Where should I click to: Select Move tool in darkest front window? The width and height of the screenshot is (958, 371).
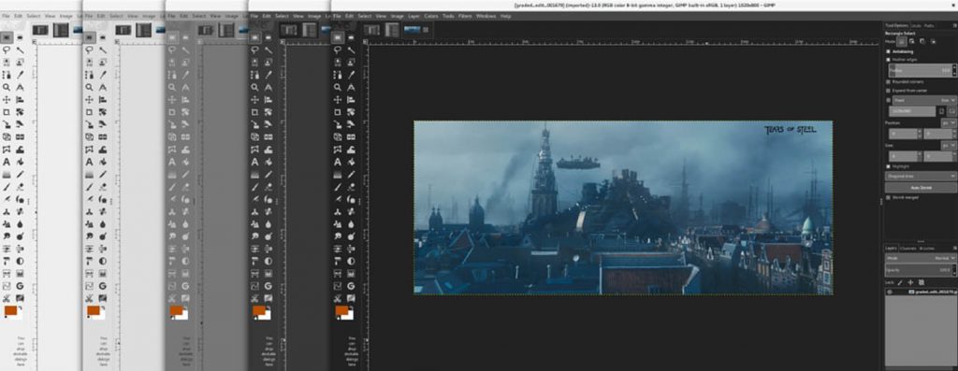(337, 99)
